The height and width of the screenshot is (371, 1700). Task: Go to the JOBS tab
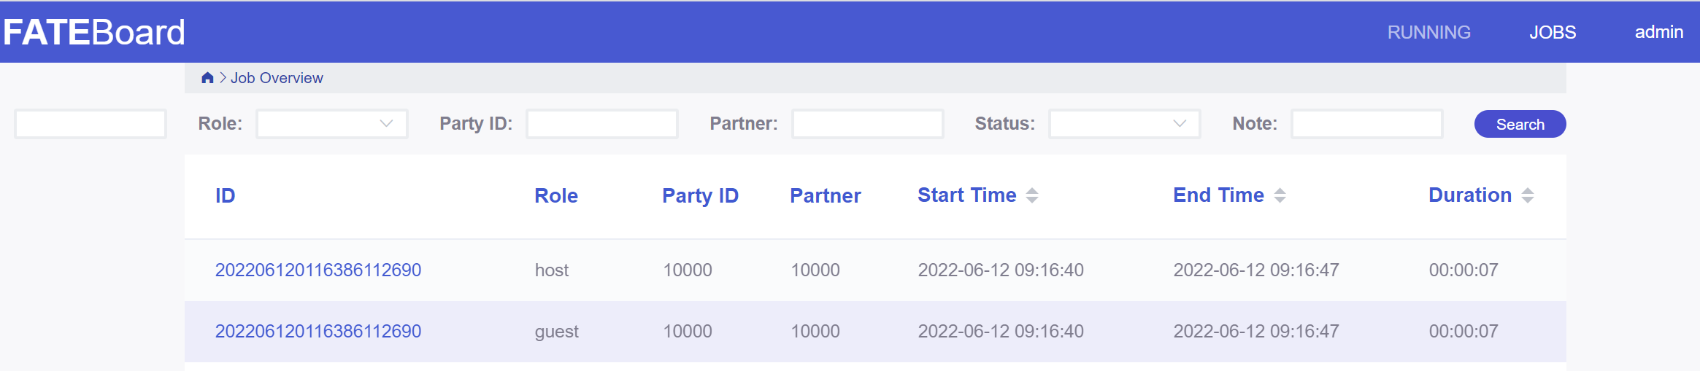(x=1553, y=32)
